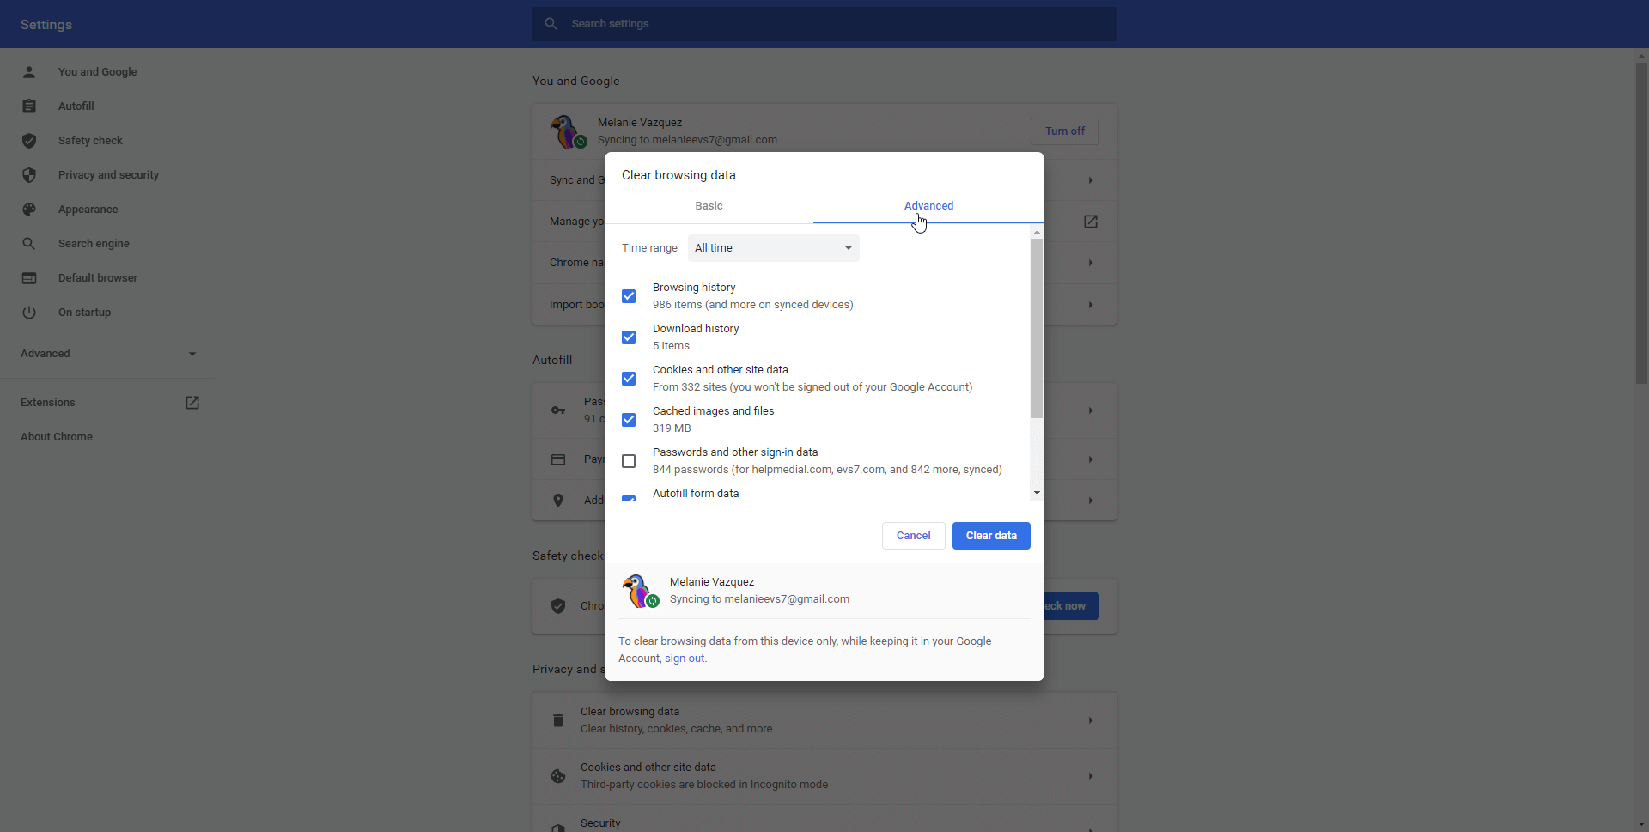The height and width of the screenshot is (832, 1649).
Task: Click the chevron on the Addresses row
Action: coord(1091,501)
